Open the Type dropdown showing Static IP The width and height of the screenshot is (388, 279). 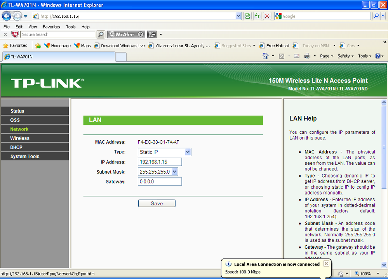(165, 152)
